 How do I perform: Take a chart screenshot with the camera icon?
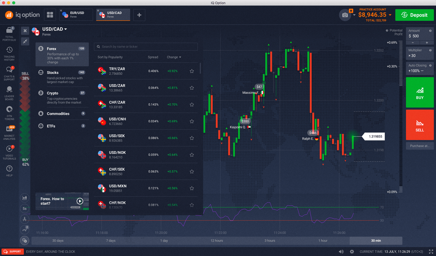tap(344, 15)
